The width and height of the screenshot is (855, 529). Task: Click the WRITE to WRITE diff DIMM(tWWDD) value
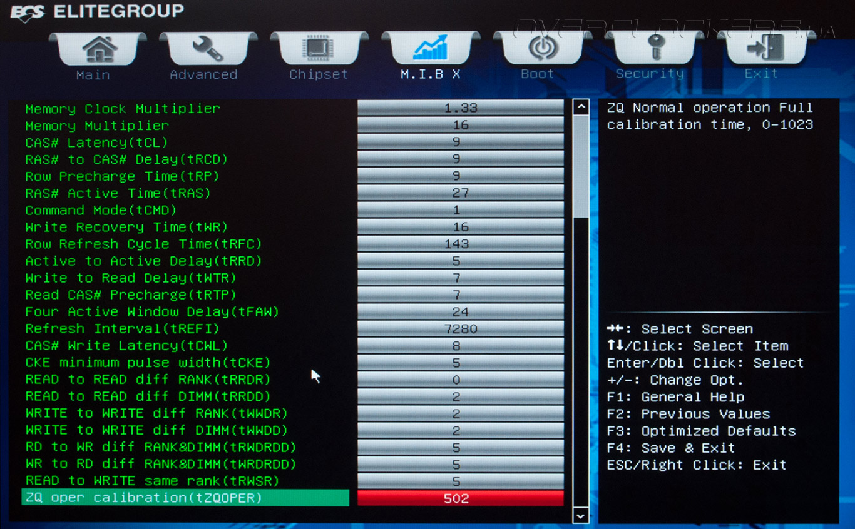point(461,430)
